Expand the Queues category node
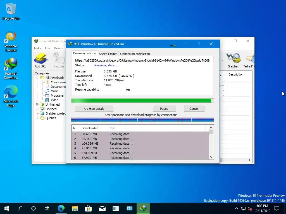 [x=37, y=118]
